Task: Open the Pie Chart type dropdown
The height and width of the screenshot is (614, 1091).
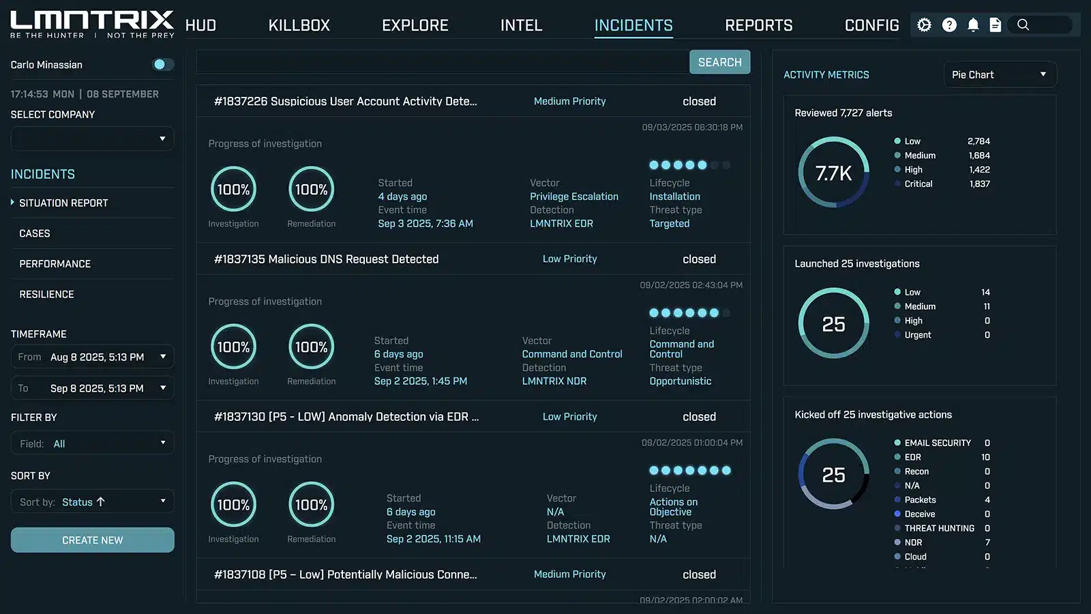Action: (1000, 74)
